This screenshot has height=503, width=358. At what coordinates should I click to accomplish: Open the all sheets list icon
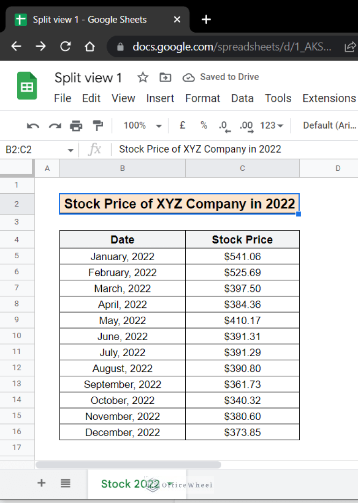click(x=65, y=483)
